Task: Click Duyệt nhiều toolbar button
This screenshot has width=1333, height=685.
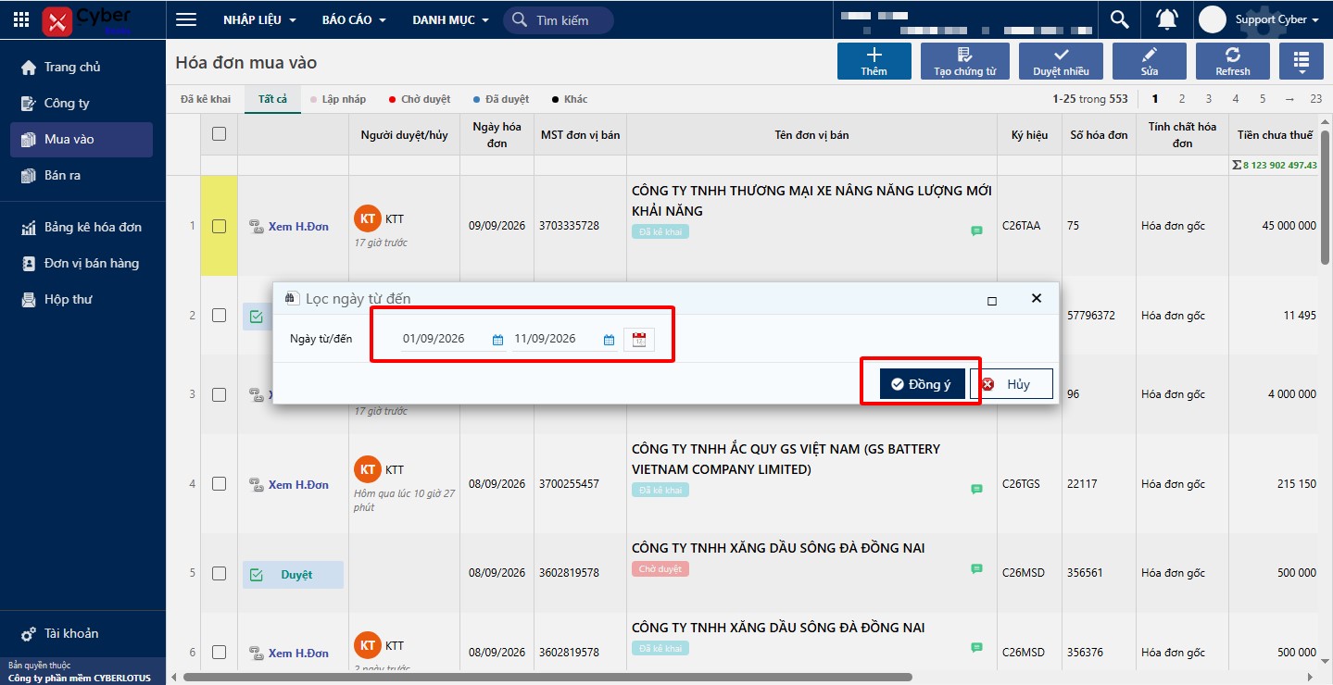Action: click(x=1062, y=61)
